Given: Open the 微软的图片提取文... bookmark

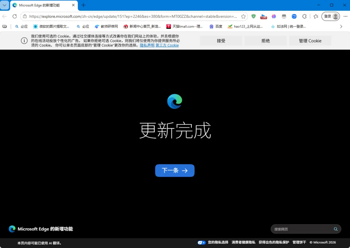Looking at the screenshot, I should point(51,26).
